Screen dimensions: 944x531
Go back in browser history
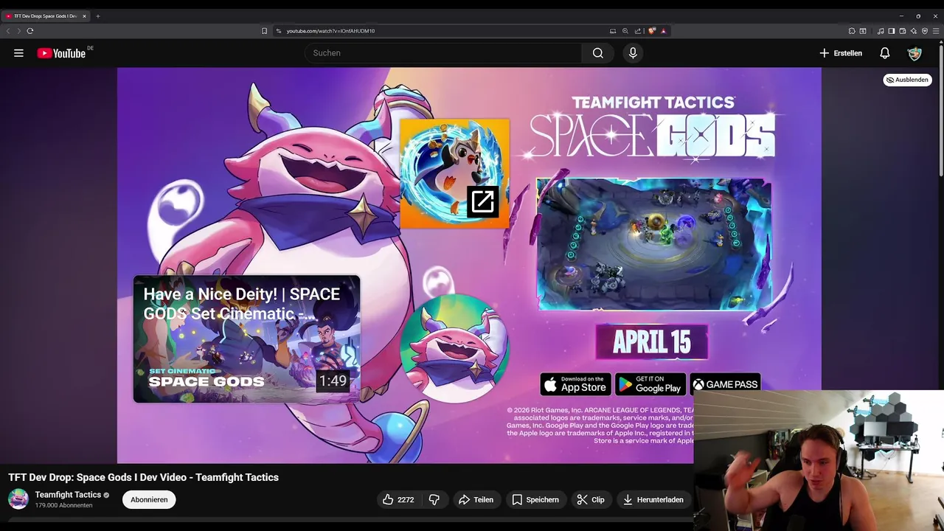click(8, 31)
